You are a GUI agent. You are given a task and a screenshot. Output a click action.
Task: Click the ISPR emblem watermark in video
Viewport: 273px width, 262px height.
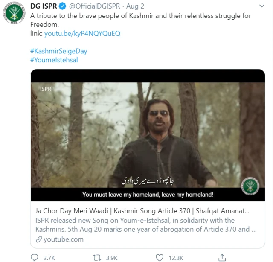coord(250,186)
